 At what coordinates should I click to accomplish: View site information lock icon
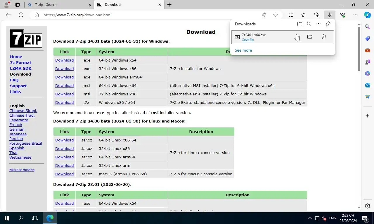tap(37, 15)
